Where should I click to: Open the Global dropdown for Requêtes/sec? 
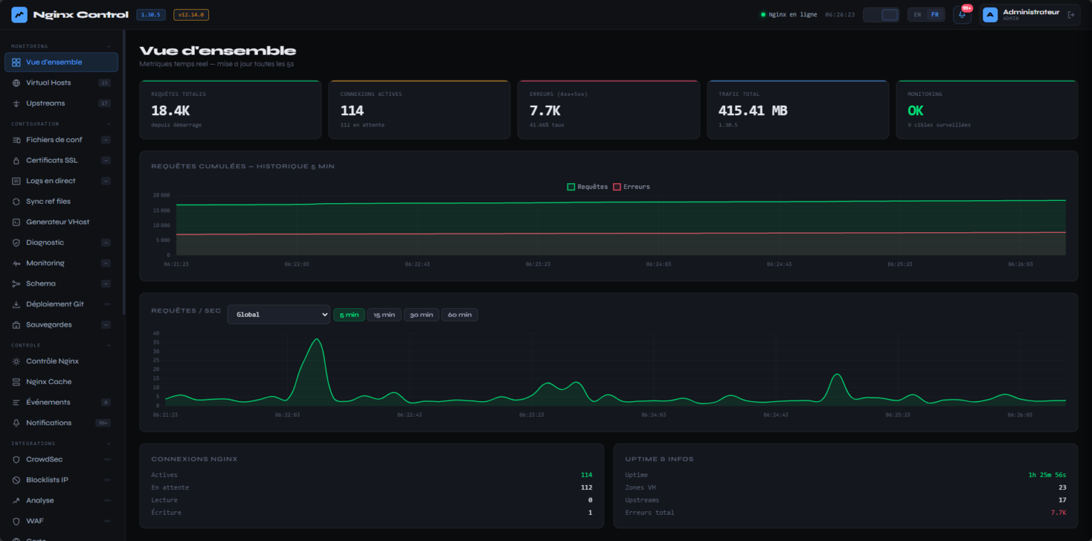pyautogui.click(x=279, y=315)
